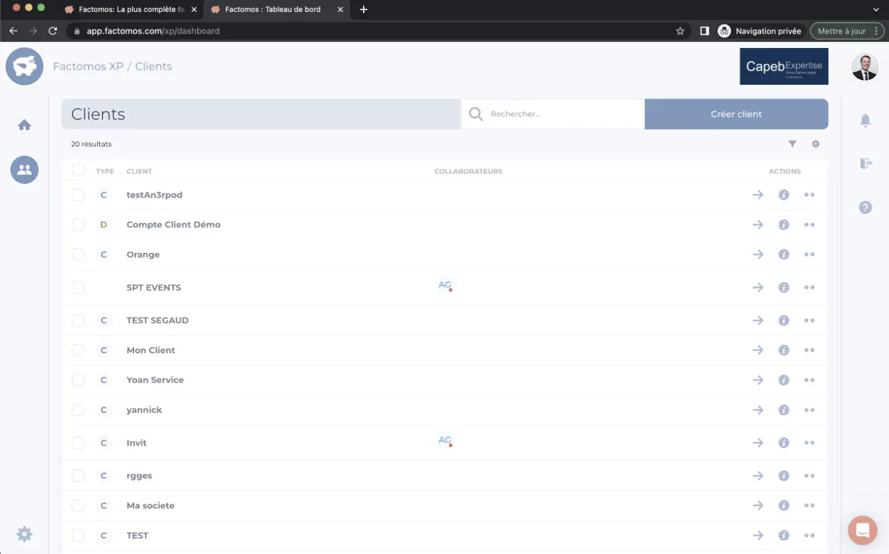Viewport: 889px width, 554px height.
Task: Open notifications bell icon
Action: coord(865,120)
